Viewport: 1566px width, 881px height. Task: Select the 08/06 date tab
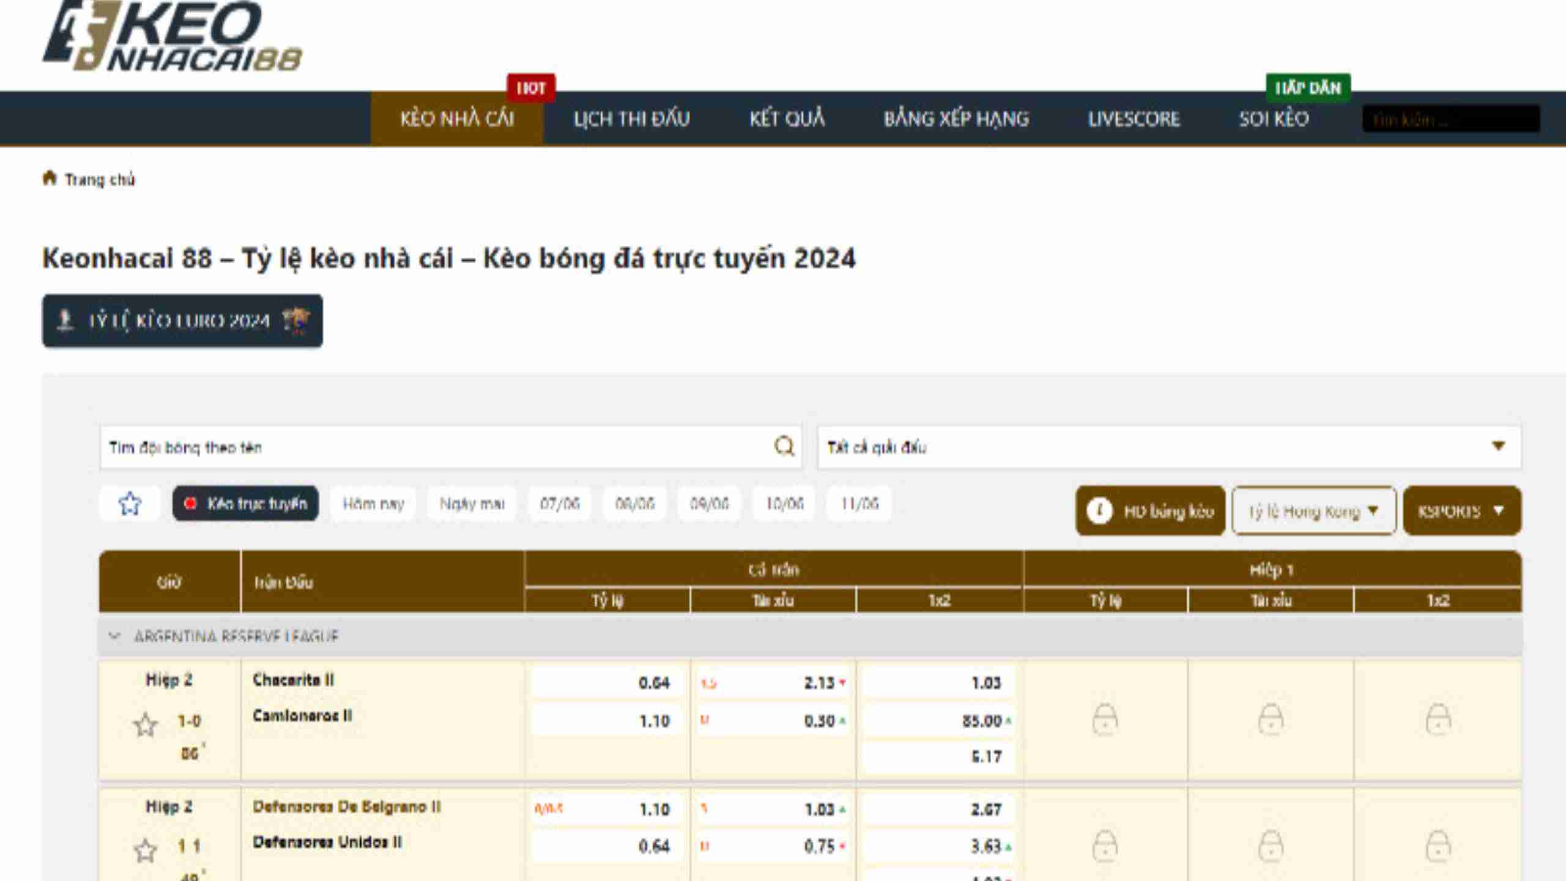pyautogui.click(x=634, y=504)
